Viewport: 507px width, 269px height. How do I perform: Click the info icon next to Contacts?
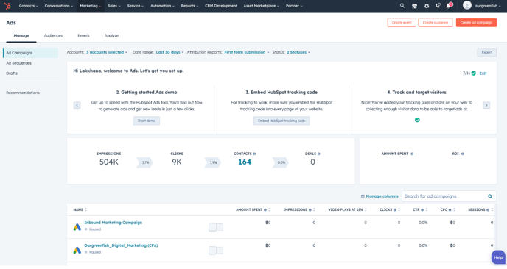pos(254,154)
